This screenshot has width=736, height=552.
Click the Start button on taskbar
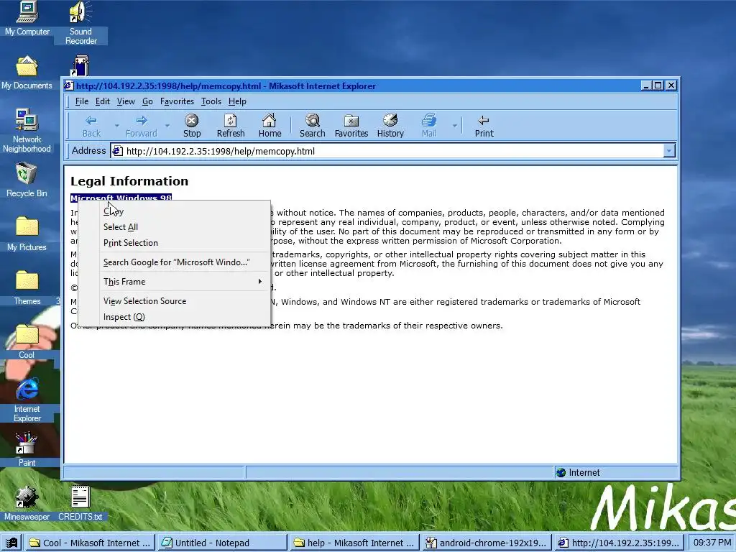(11, 543)
